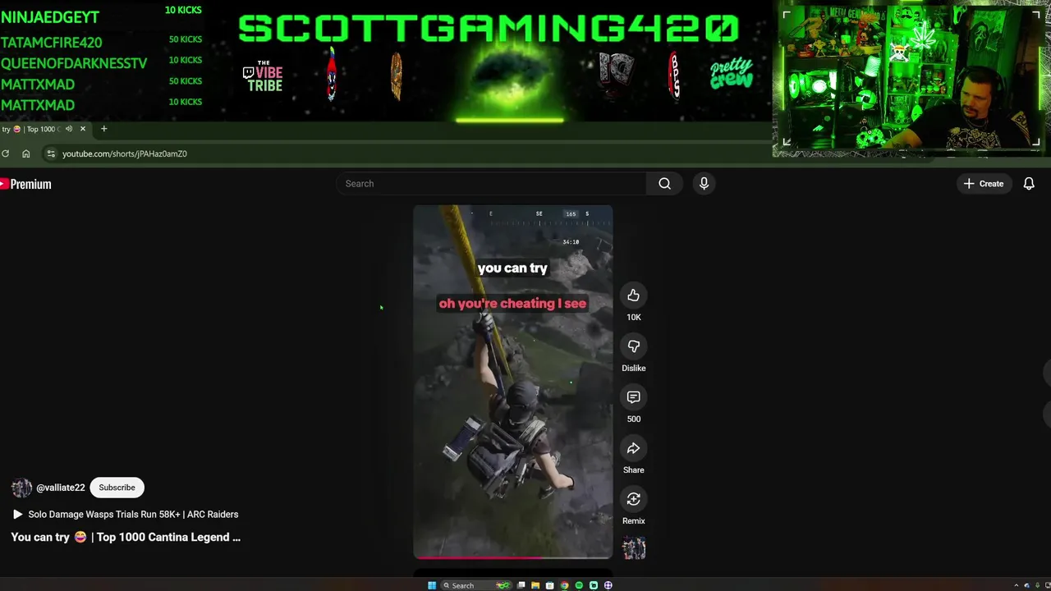Viewport: 1051px width, 591px height.
Task: Open File Explorer from the taskbar
Action: coord(535,585)
